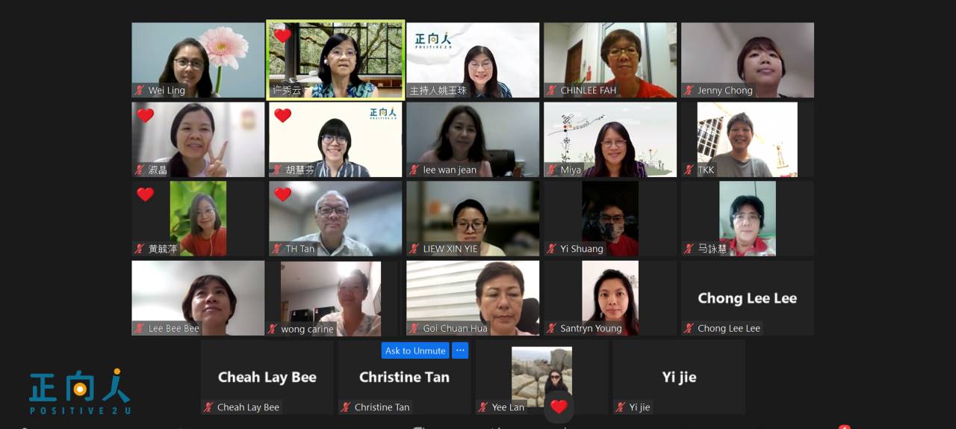Click the muted mic icon beside Jenny Chong
Viewport: 956px width, 429px height.
(689, 90)
